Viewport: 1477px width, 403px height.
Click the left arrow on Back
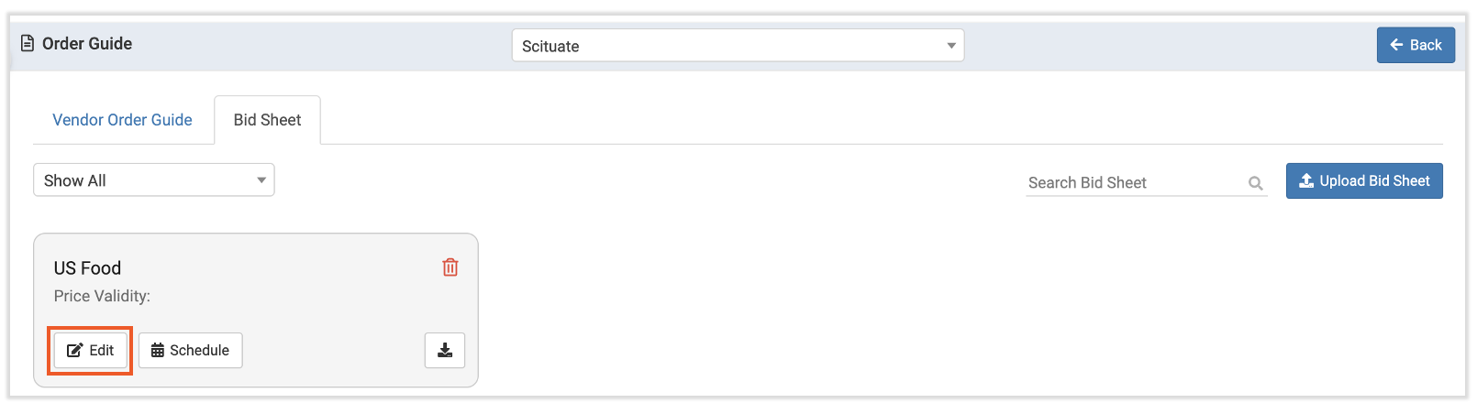1396,45
